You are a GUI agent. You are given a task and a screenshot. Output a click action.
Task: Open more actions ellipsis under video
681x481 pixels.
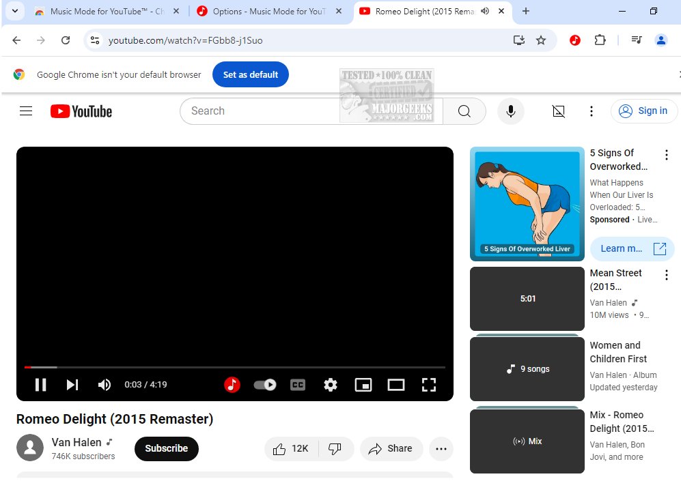click(441, 449)
